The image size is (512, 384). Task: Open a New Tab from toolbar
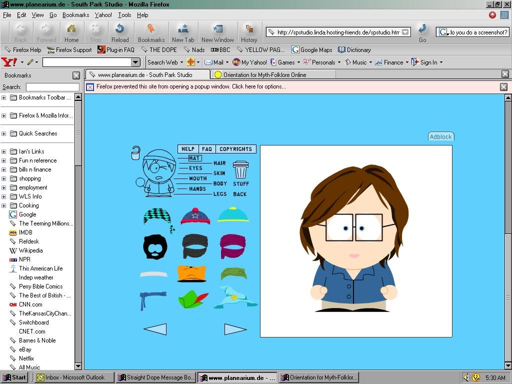(x=183, y=32)
